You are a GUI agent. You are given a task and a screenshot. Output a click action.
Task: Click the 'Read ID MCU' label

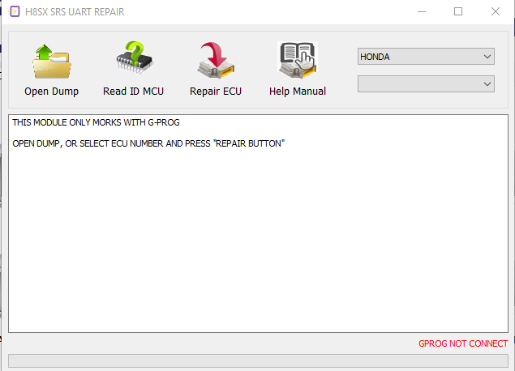133,91
